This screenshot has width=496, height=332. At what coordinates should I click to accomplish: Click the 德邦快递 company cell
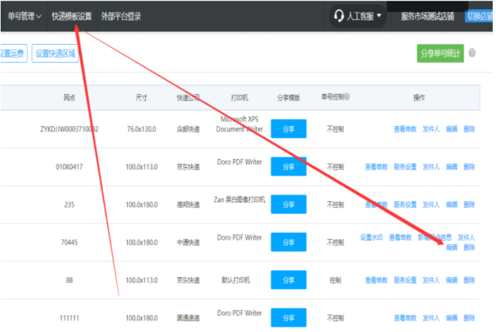[x=188, y=205]
